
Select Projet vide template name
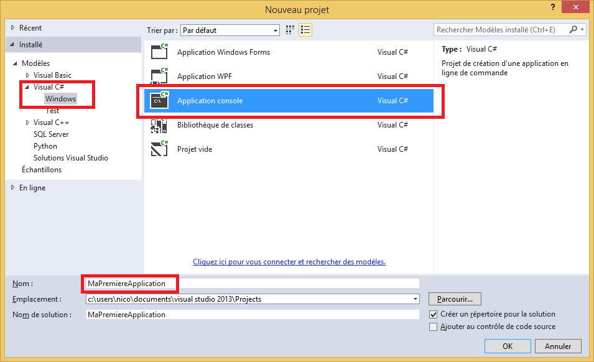(195, 149)
